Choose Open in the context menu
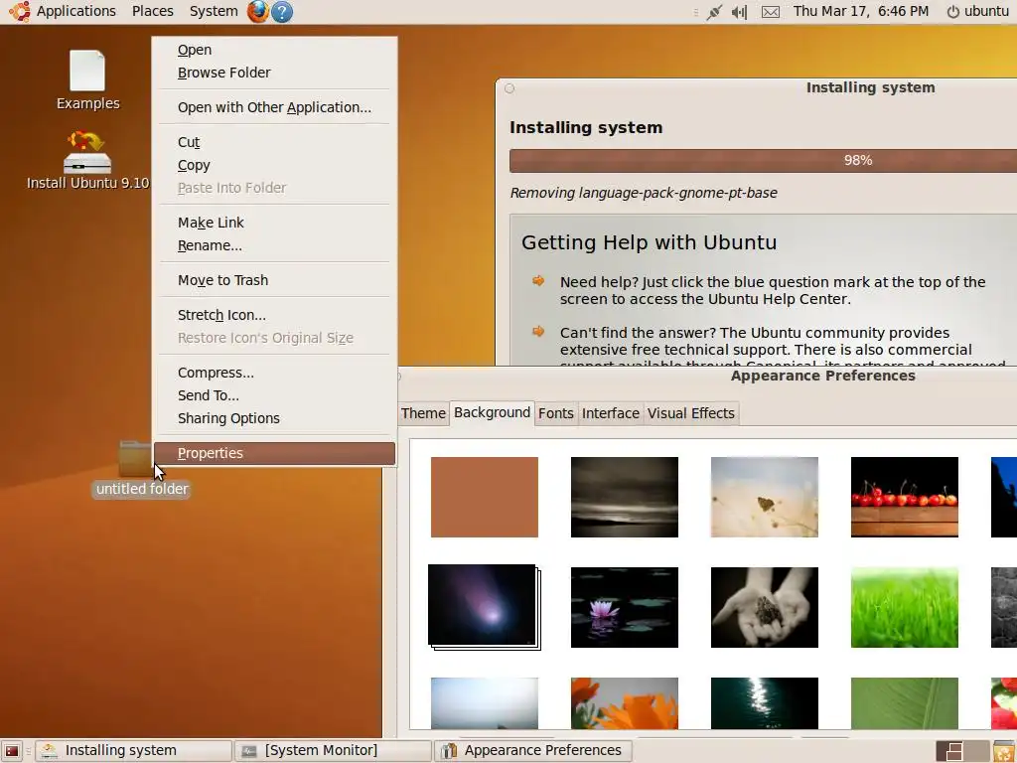The image size is (1017, 763). pos(274,50)
